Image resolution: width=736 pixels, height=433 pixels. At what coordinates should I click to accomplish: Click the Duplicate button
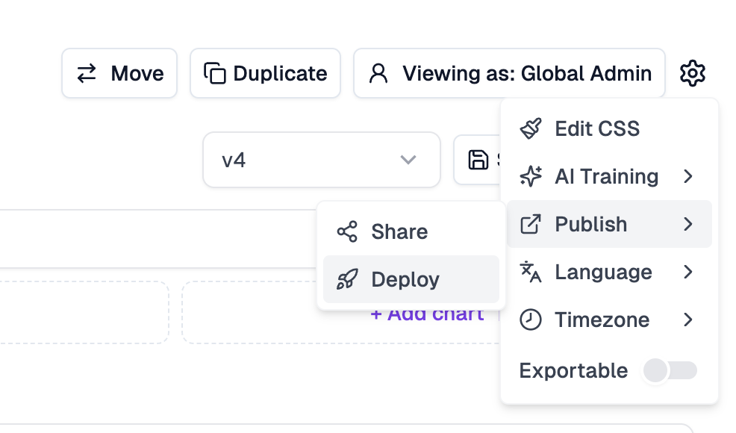[x=265, y=73]
